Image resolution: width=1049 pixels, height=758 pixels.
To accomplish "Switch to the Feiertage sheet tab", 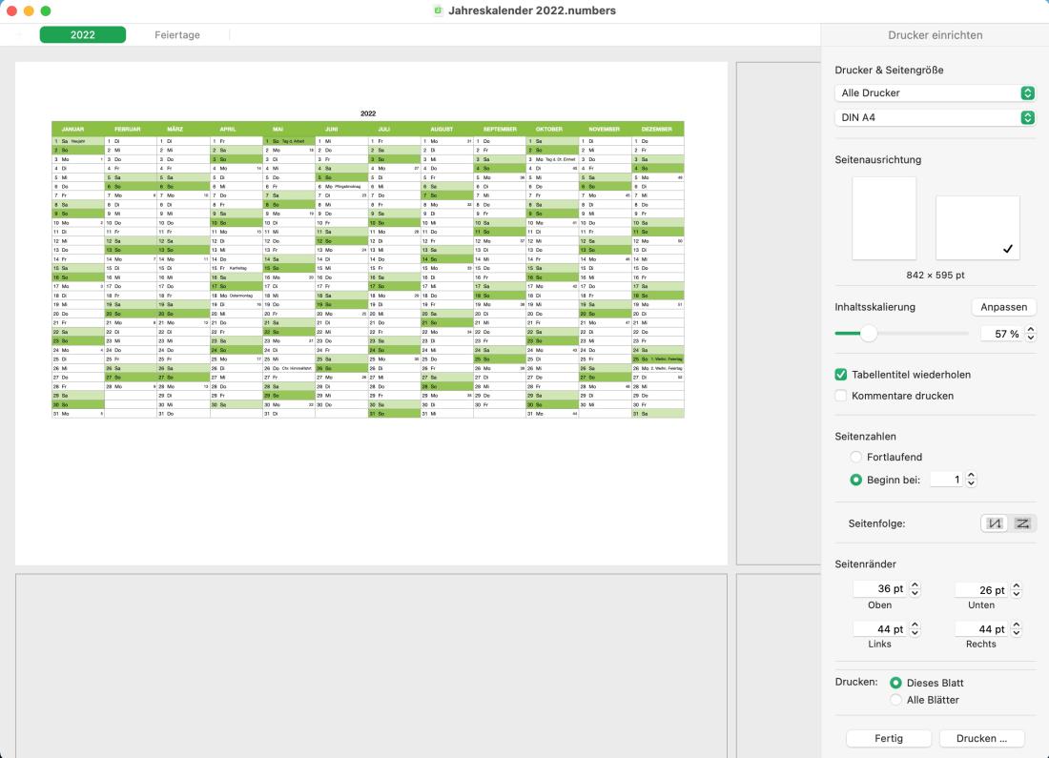I will tap(177, 35).
